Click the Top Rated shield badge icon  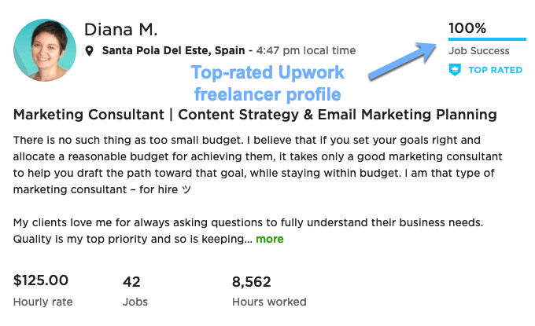tap(455, 70)
